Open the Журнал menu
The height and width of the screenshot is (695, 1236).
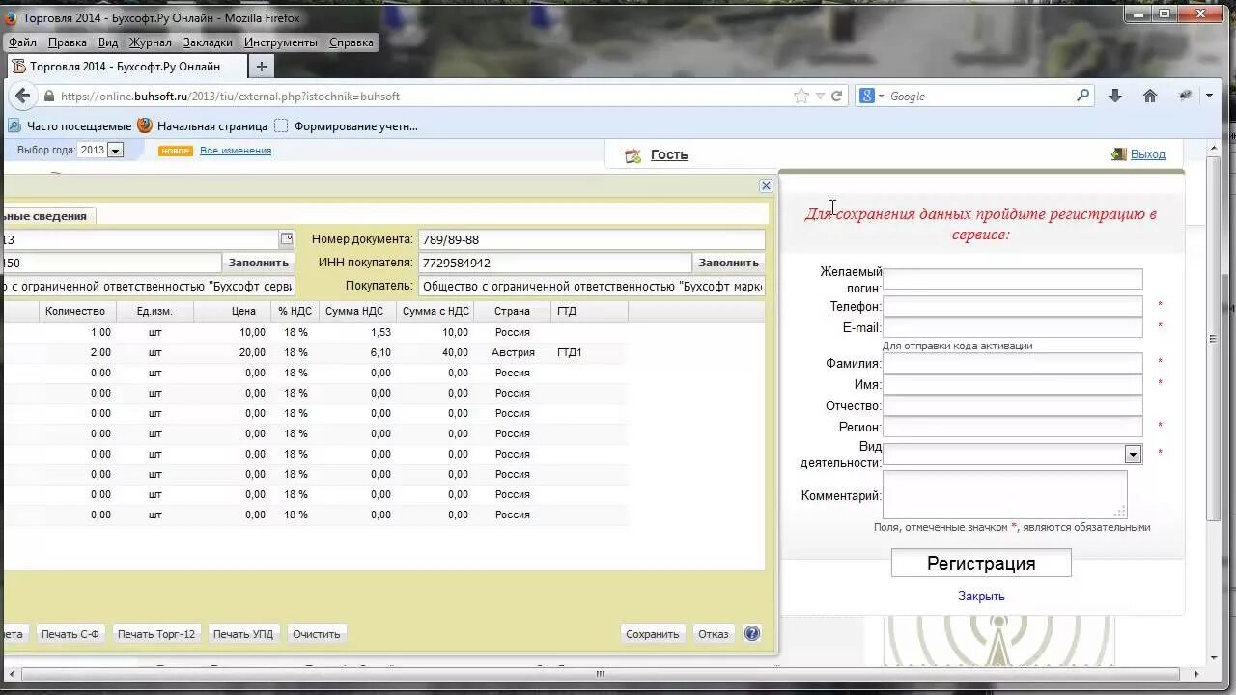tap(150, 42)
